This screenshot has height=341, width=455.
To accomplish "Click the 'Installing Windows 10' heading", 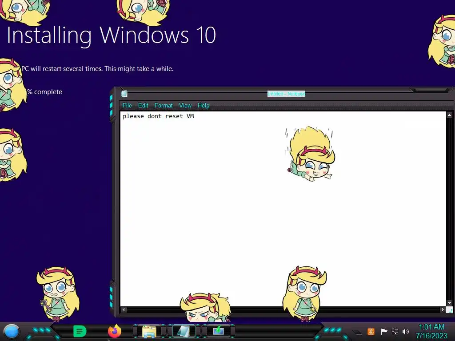I will tap(112, 36).
